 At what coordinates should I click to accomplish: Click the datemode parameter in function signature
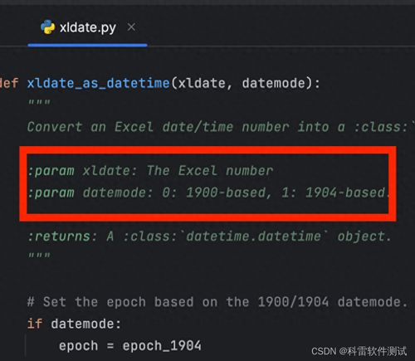tap(273, 83)
